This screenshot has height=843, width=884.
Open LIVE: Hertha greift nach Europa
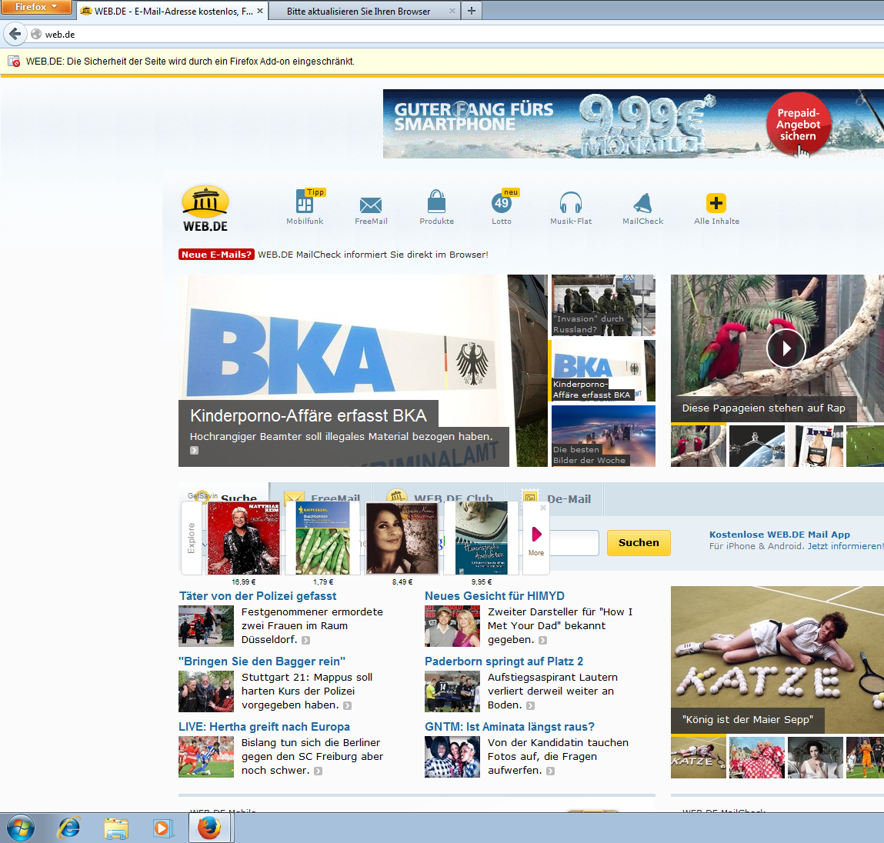(x=264, y=726)
